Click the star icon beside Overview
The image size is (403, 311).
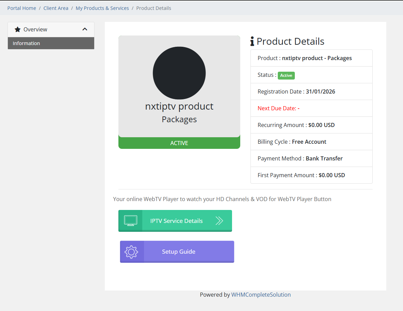18,30
